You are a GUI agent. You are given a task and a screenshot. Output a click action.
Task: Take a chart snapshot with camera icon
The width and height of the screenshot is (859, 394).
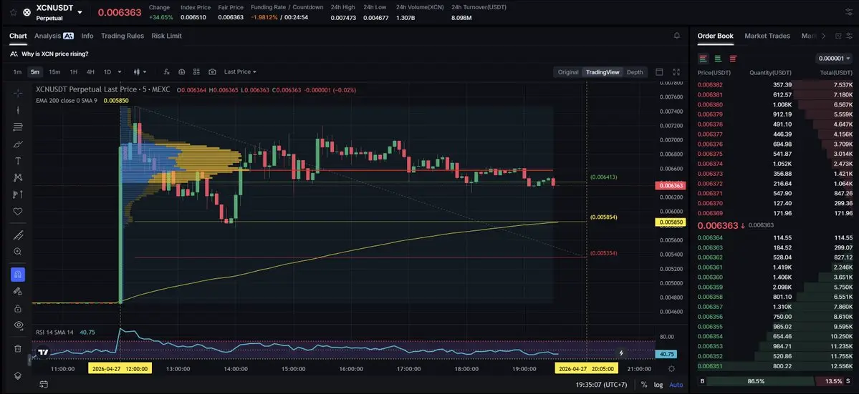212,72
